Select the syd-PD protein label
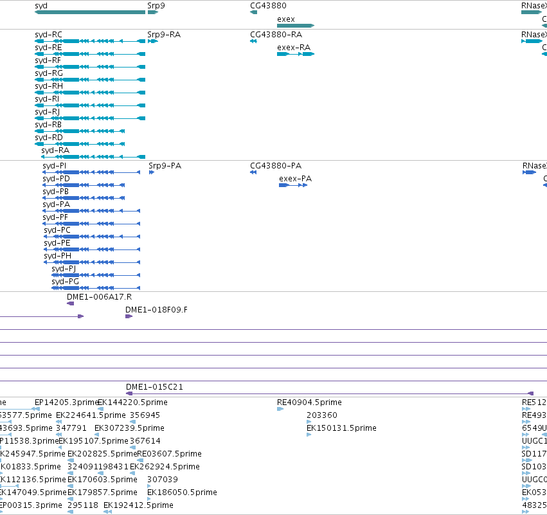This screenshot has height=515, width=547. (56, 179)
